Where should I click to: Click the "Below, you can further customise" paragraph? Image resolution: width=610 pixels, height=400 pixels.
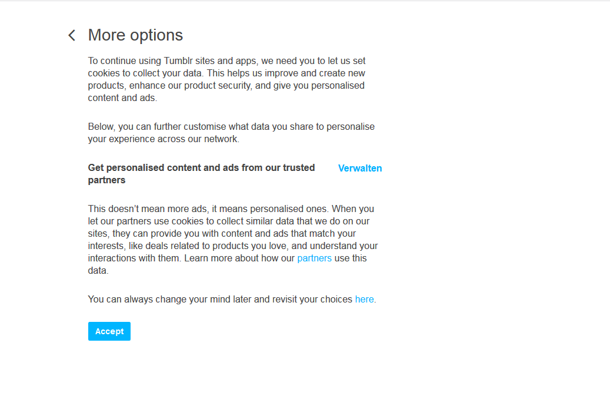point(231,127)
